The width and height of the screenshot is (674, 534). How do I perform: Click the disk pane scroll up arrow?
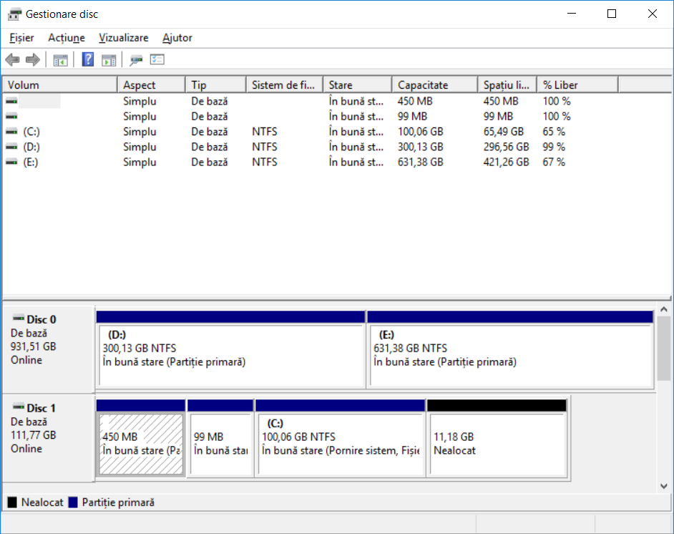(664, 309)
